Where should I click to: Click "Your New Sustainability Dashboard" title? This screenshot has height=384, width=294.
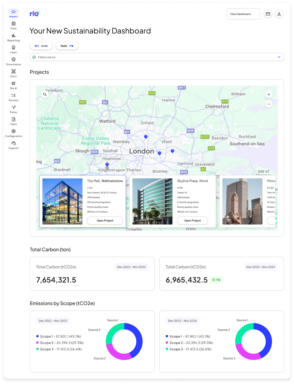coord(90,31)
